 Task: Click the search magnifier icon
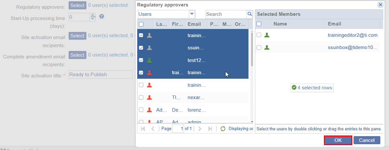249,14
